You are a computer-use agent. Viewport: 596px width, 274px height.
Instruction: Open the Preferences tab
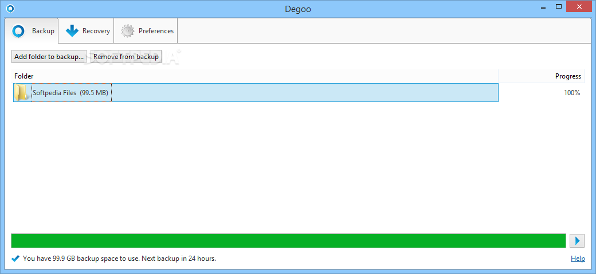[146, 31]
